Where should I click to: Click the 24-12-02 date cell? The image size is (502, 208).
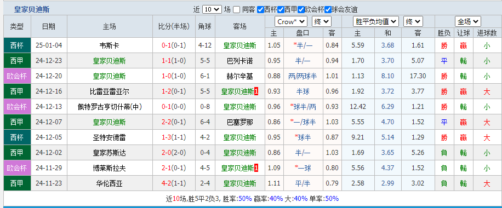click(x=49, y=153)
